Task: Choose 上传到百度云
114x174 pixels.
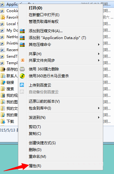Action: tap(40, 85)
